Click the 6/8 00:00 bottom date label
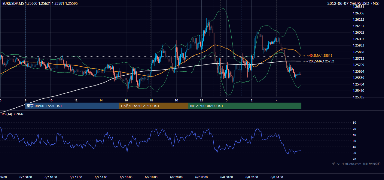This screenshot has width=384, height=180. (x=227, y=177)
